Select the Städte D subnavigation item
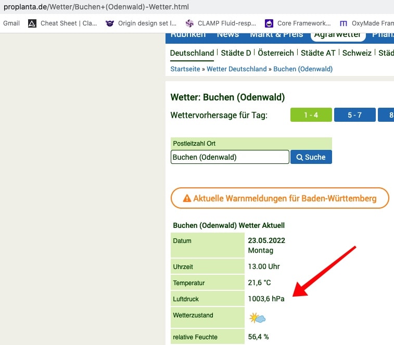 pyautogui.click(x=236, y=53)
